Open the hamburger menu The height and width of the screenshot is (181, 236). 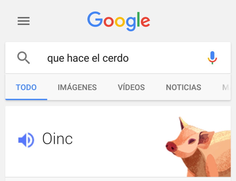[x=24, y=21]
